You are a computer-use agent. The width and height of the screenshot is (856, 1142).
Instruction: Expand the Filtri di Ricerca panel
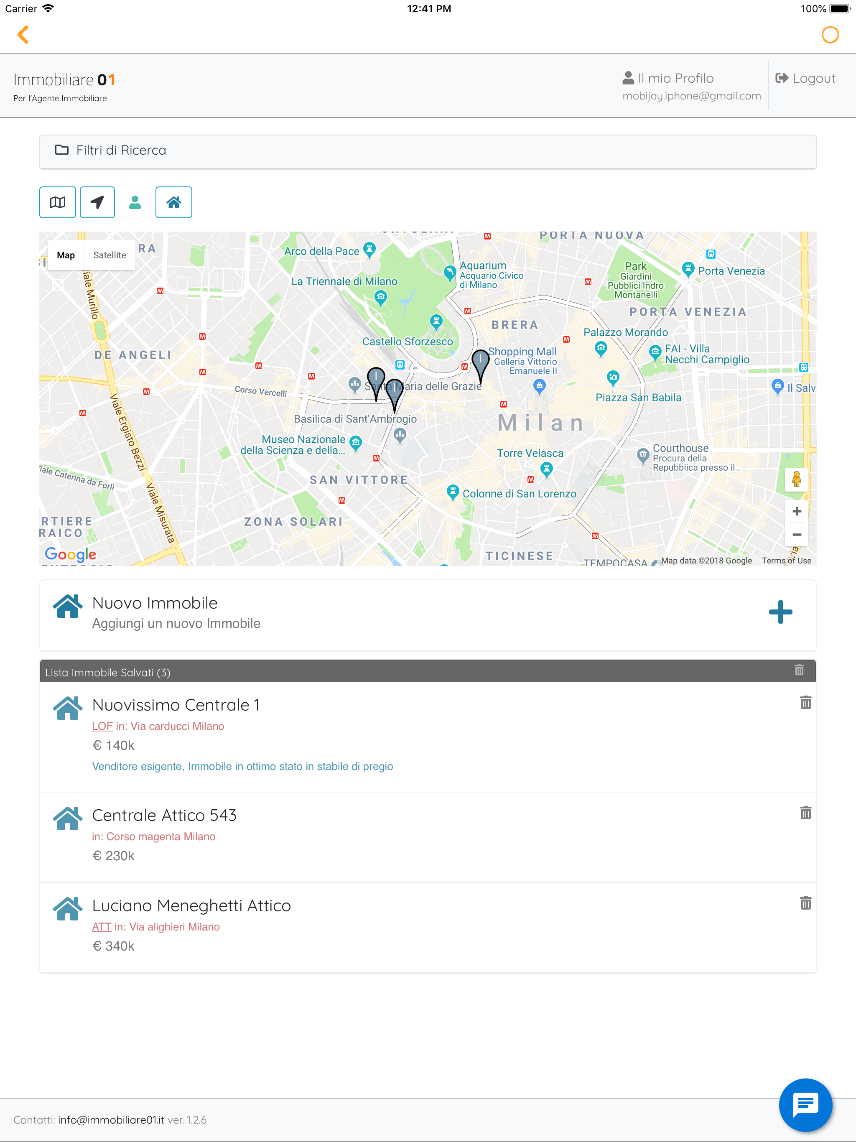(x=428, y=151)
